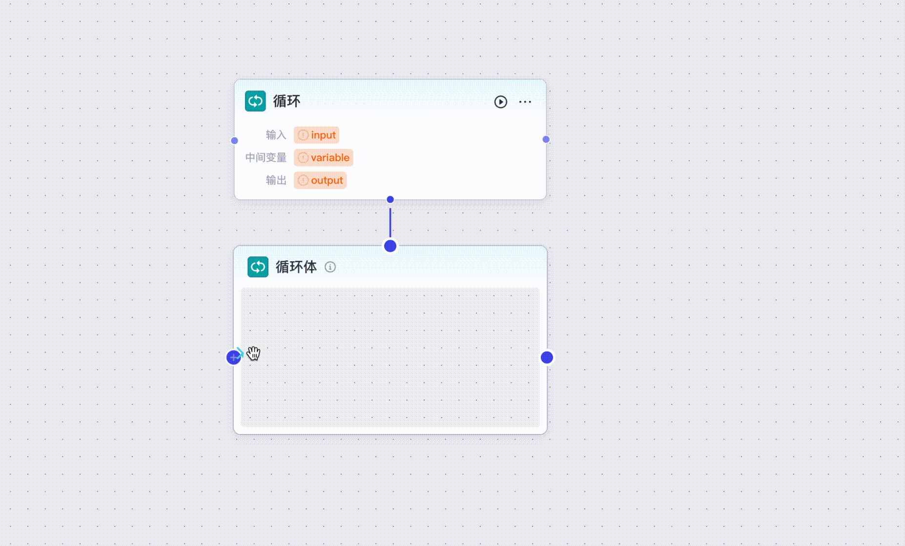Viewport: 905px width, 546px height.
Task: Click the bottom connection port of 循环 node
Action: tap(390, 199)
